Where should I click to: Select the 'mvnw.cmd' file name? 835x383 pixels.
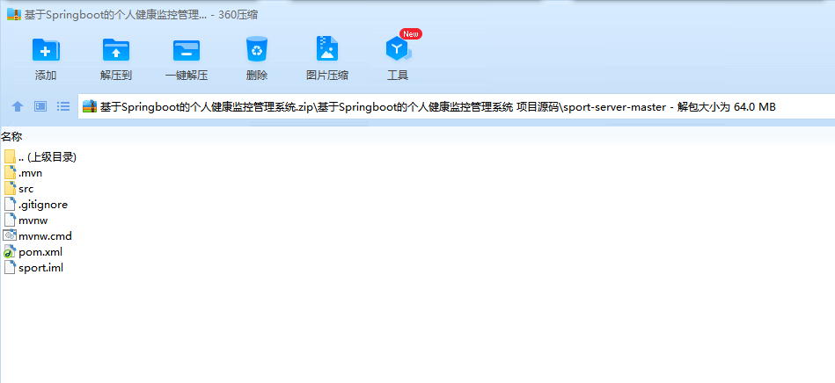45,235
